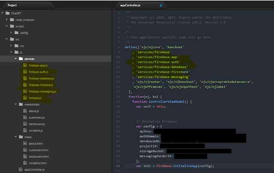Click the ChatJET folder icon
274x173 pixels.
(x=8, y=13)
